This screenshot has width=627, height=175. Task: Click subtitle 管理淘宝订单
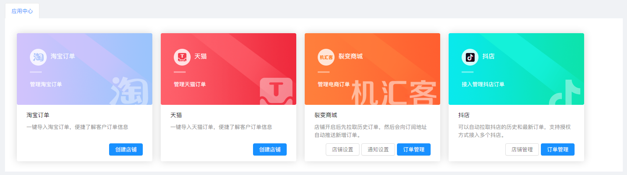46,84
